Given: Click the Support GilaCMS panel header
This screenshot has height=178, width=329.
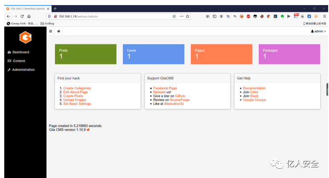Looking at the screenshot, I should [x=187, y=78].
